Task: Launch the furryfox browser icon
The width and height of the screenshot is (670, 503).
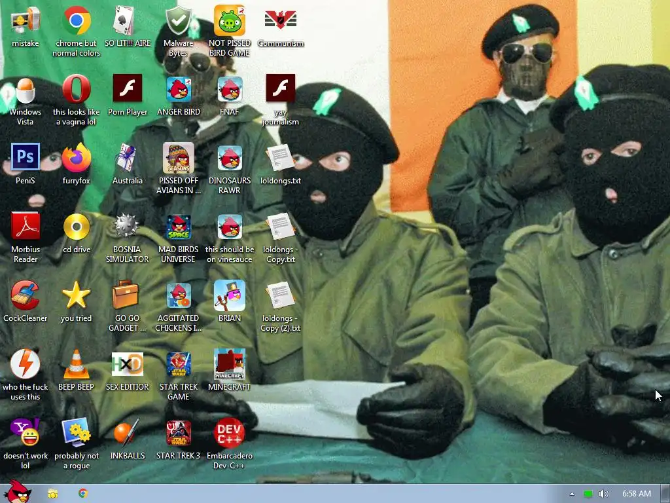Action: click(77, 157)
